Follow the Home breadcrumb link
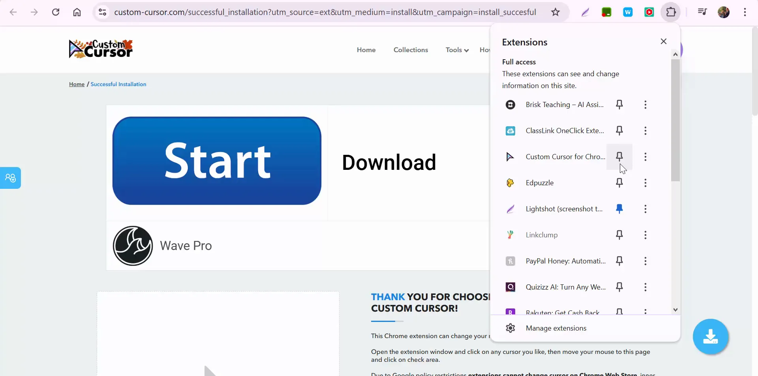 pyautogui.click(x=77, y=84)
